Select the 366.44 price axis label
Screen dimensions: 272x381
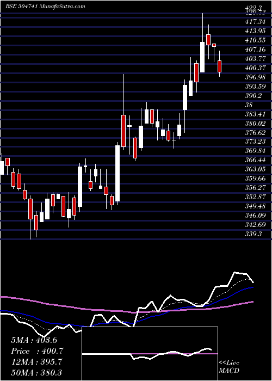[255, 161]
